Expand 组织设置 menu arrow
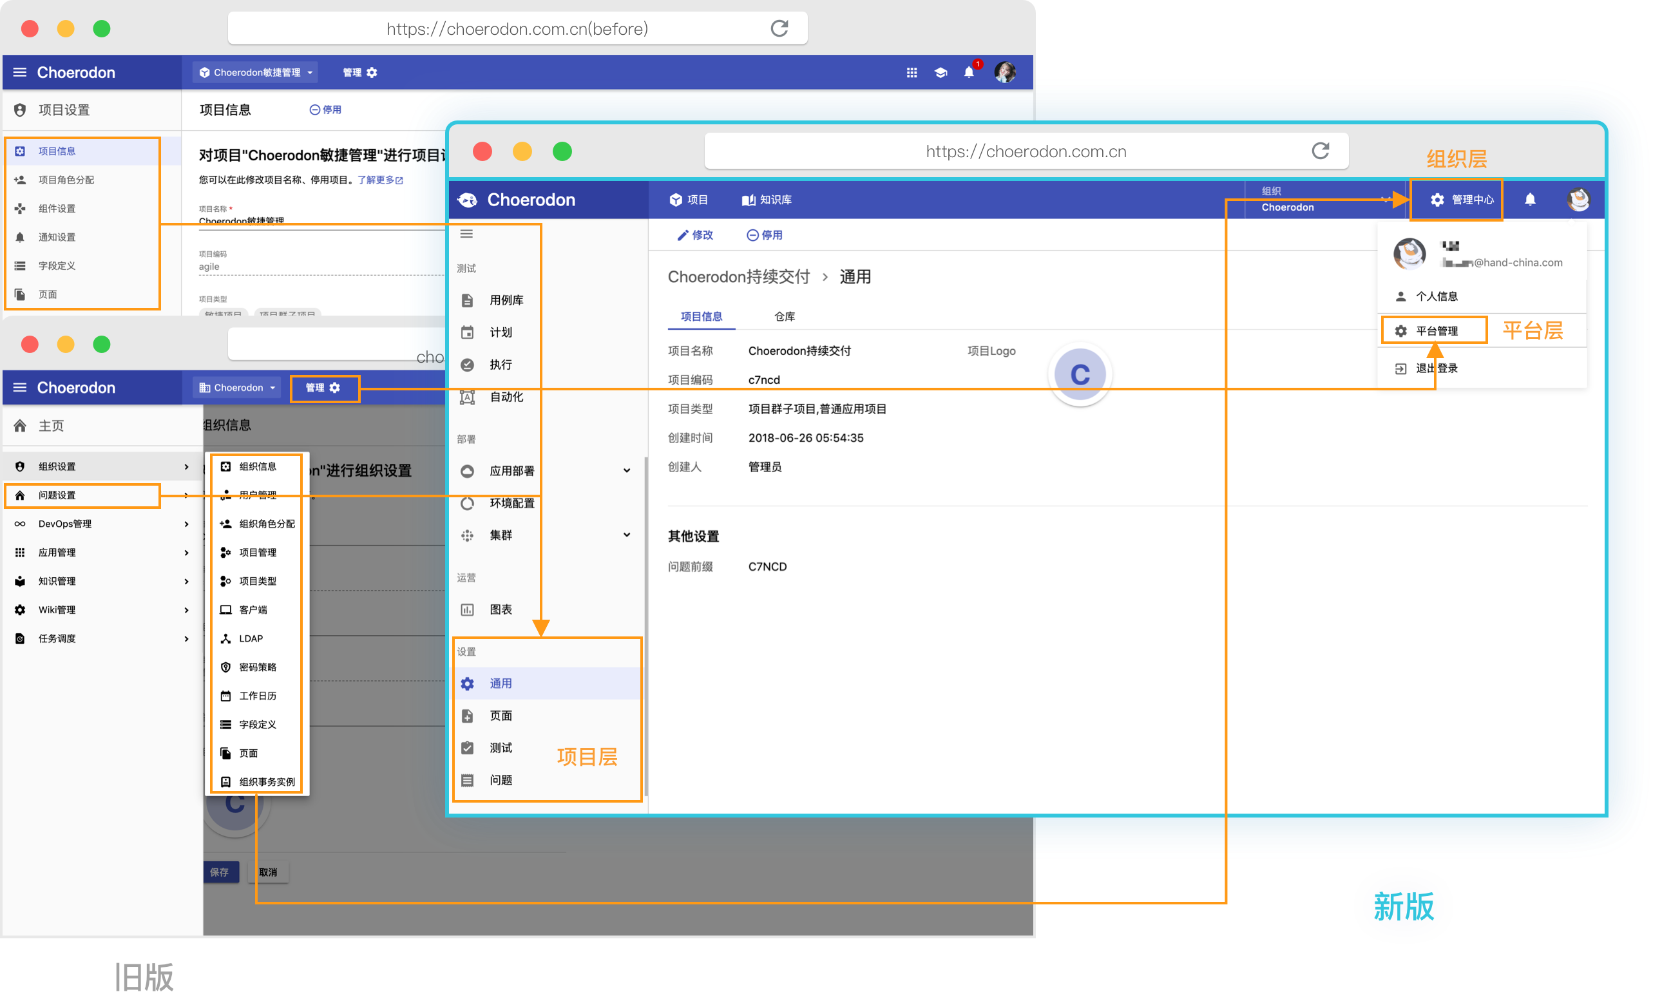Image resolution: width=1671 pixels, height=992 pixels. click(x=186, y=466)
